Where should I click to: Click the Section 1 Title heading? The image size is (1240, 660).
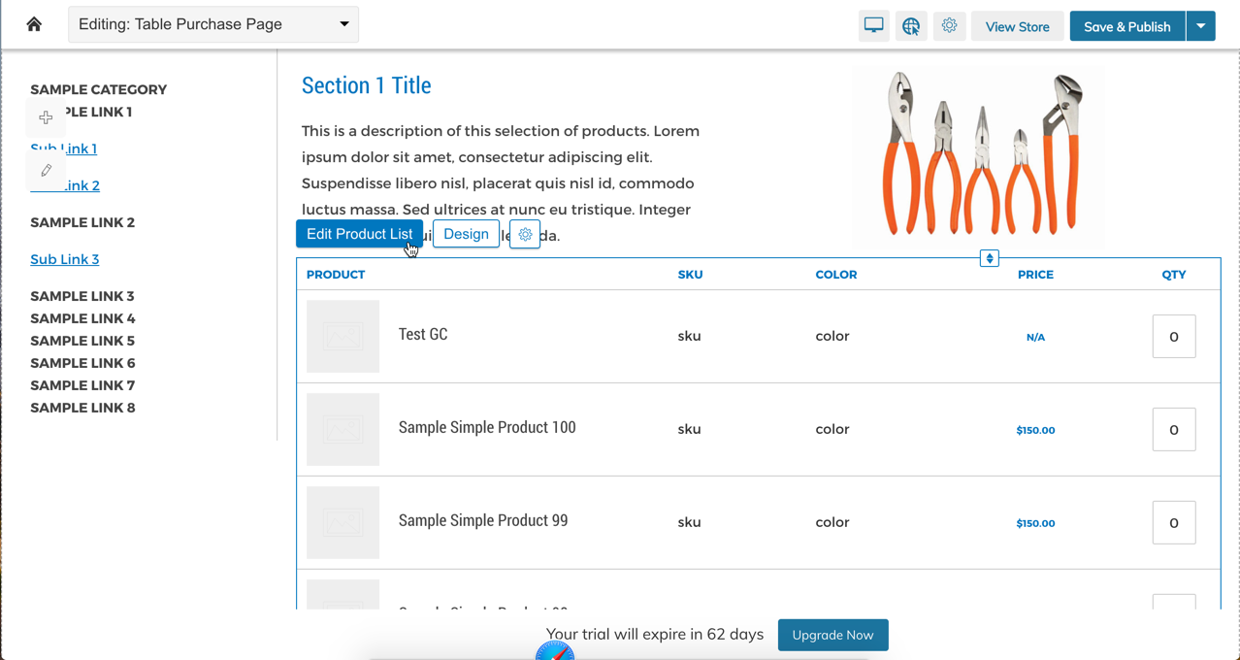pos(367,85)
